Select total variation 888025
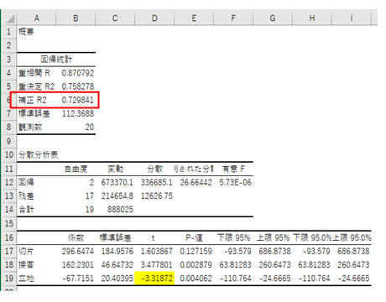The width and height of the screenshot is (386, 302). 120,210
